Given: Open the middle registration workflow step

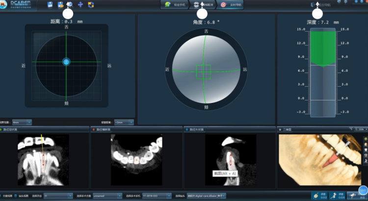Looking at the screenshot, I should coord(203,5).
